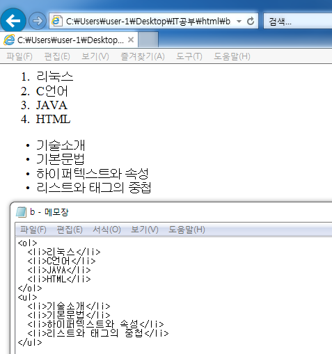Open Notepad 파일(F) menu
Image resolution: width=332 pixels, height=354 pixels.
pyautogui.click(x=33, y=230)
